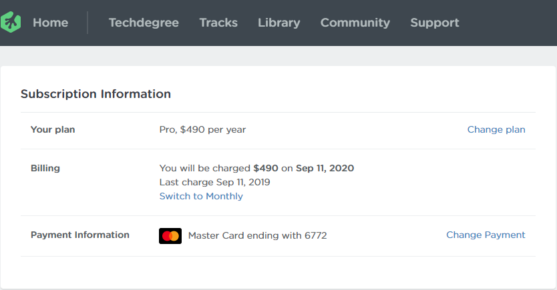Click the bold $490 charge amount
Viewport: 557px width, 290px height.
coord(266,168)
